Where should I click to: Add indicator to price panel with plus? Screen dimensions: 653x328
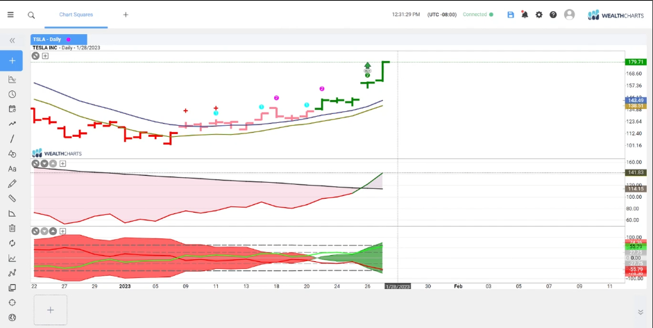[45, 56]
